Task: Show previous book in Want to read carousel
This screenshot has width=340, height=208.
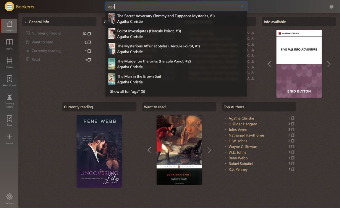Action: click(149, 150)
